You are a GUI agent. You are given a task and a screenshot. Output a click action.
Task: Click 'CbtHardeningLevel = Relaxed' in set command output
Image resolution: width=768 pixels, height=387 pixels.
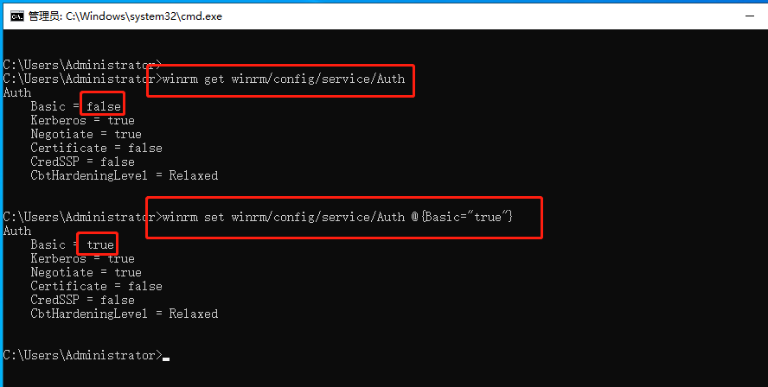pyautogui.click(x=124, y=313)
